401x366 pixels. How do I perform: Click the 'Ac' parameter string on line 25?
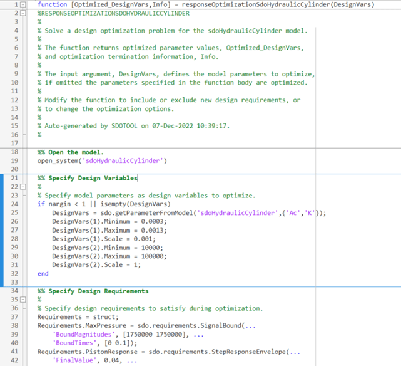click(x=293, y=213)
